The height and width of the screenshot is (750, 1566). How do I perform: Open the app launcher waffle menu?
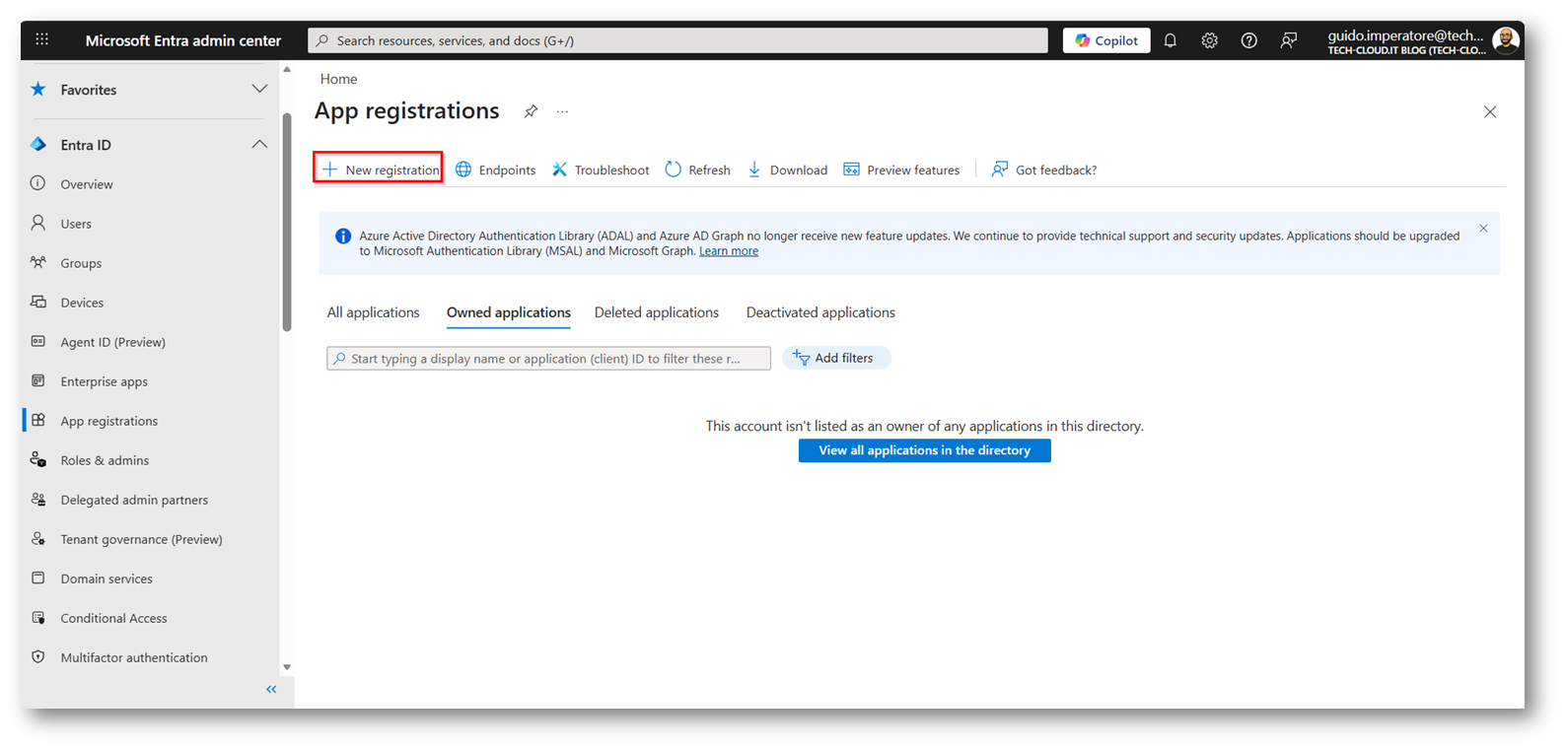[x=41, y=39]
